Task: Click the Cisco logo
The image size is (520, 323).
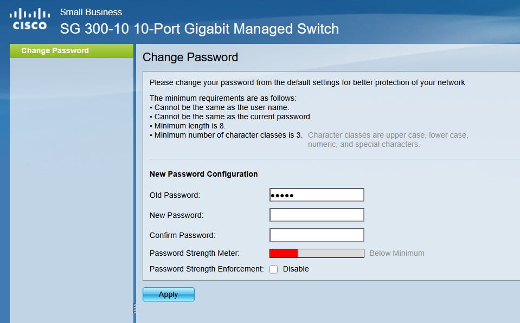Action: click(30, 19)
